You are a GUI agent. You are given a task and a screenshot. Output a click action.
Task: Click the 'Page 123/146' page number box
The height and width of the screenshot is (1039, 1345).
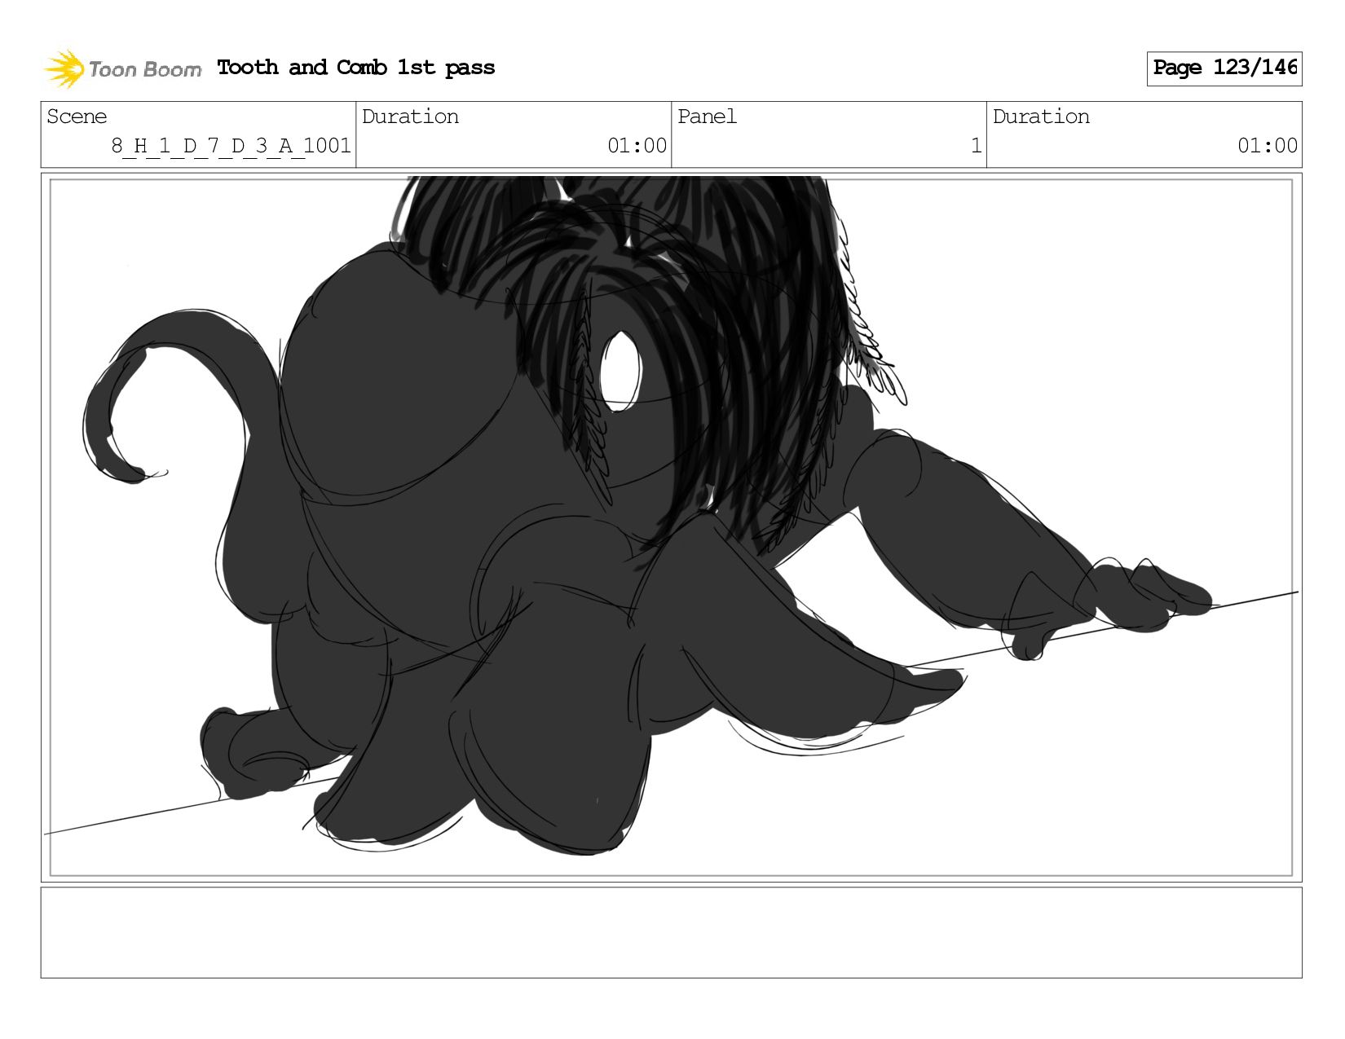pyautogui.click(x=1224, y=68)
